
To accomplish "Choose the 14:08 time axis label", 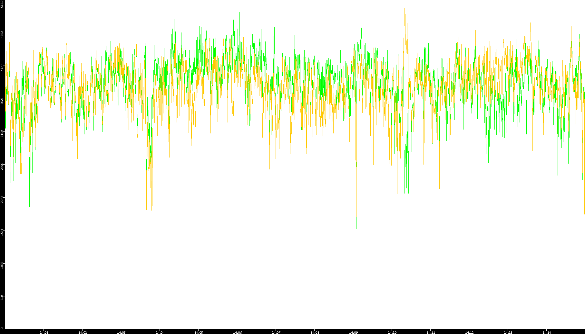I will (315, 332).
